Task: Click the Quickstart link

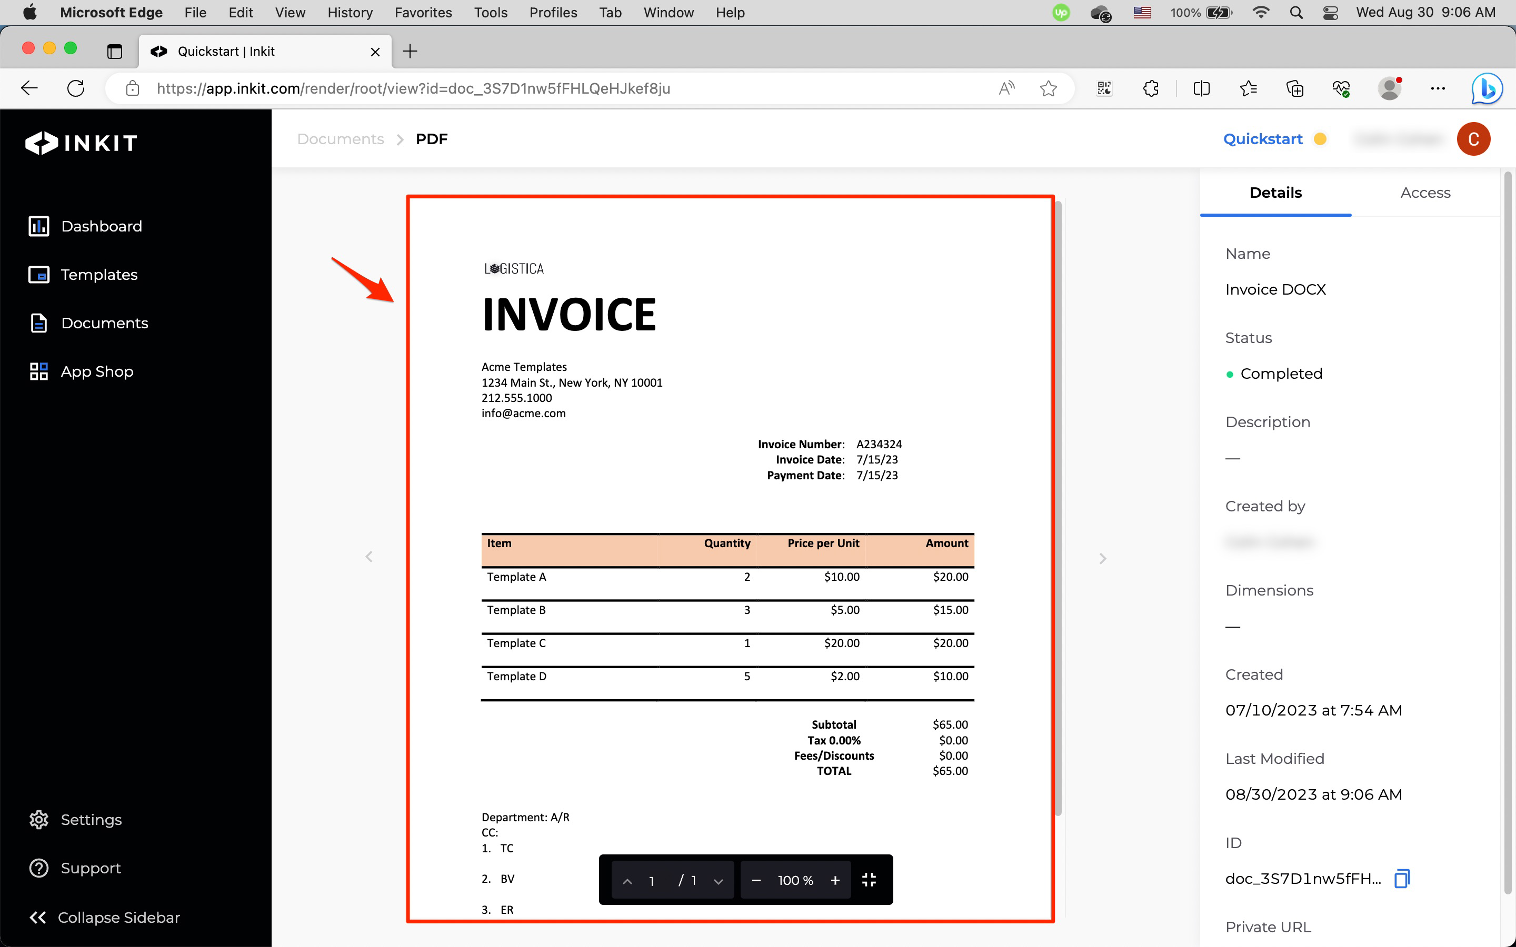Action: [x=1262, y=139]
